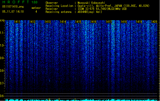The width and height of the screenshot is (160, 101).
Task: Click the Receiving Location label
Action: [59, 6]
